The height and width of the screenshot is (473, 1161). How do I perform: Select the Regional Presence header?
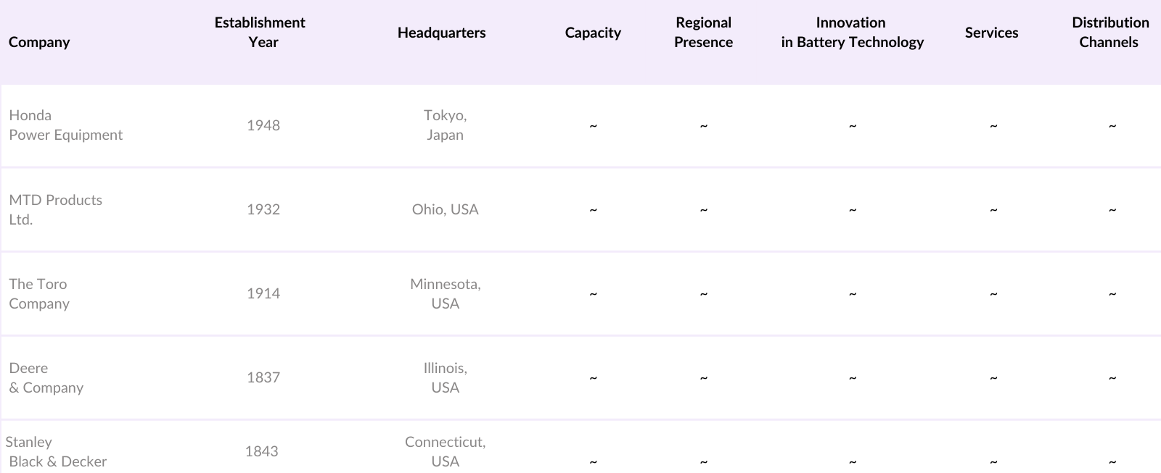[703, 33]
